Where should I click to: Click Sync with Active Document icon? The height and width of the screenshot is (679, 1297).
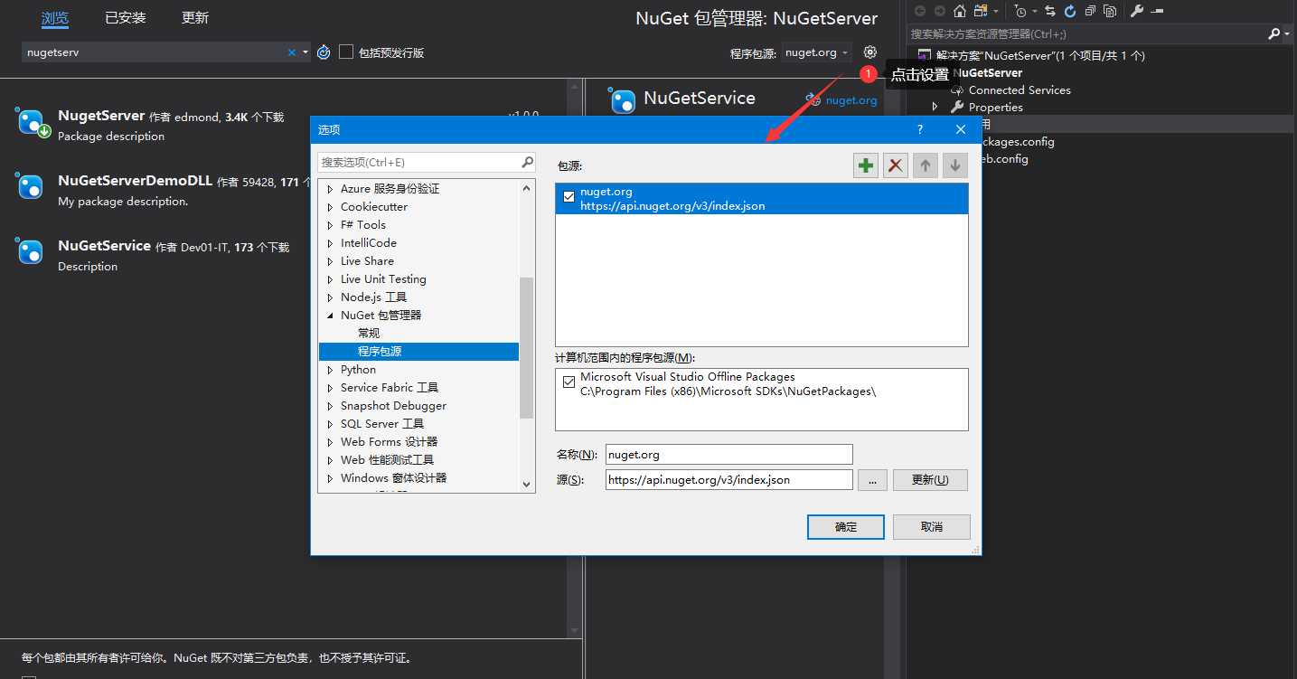(x=1050, y=11)
